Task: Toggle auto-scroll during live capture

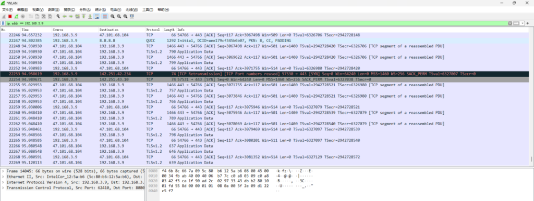Action: [96, 16]
